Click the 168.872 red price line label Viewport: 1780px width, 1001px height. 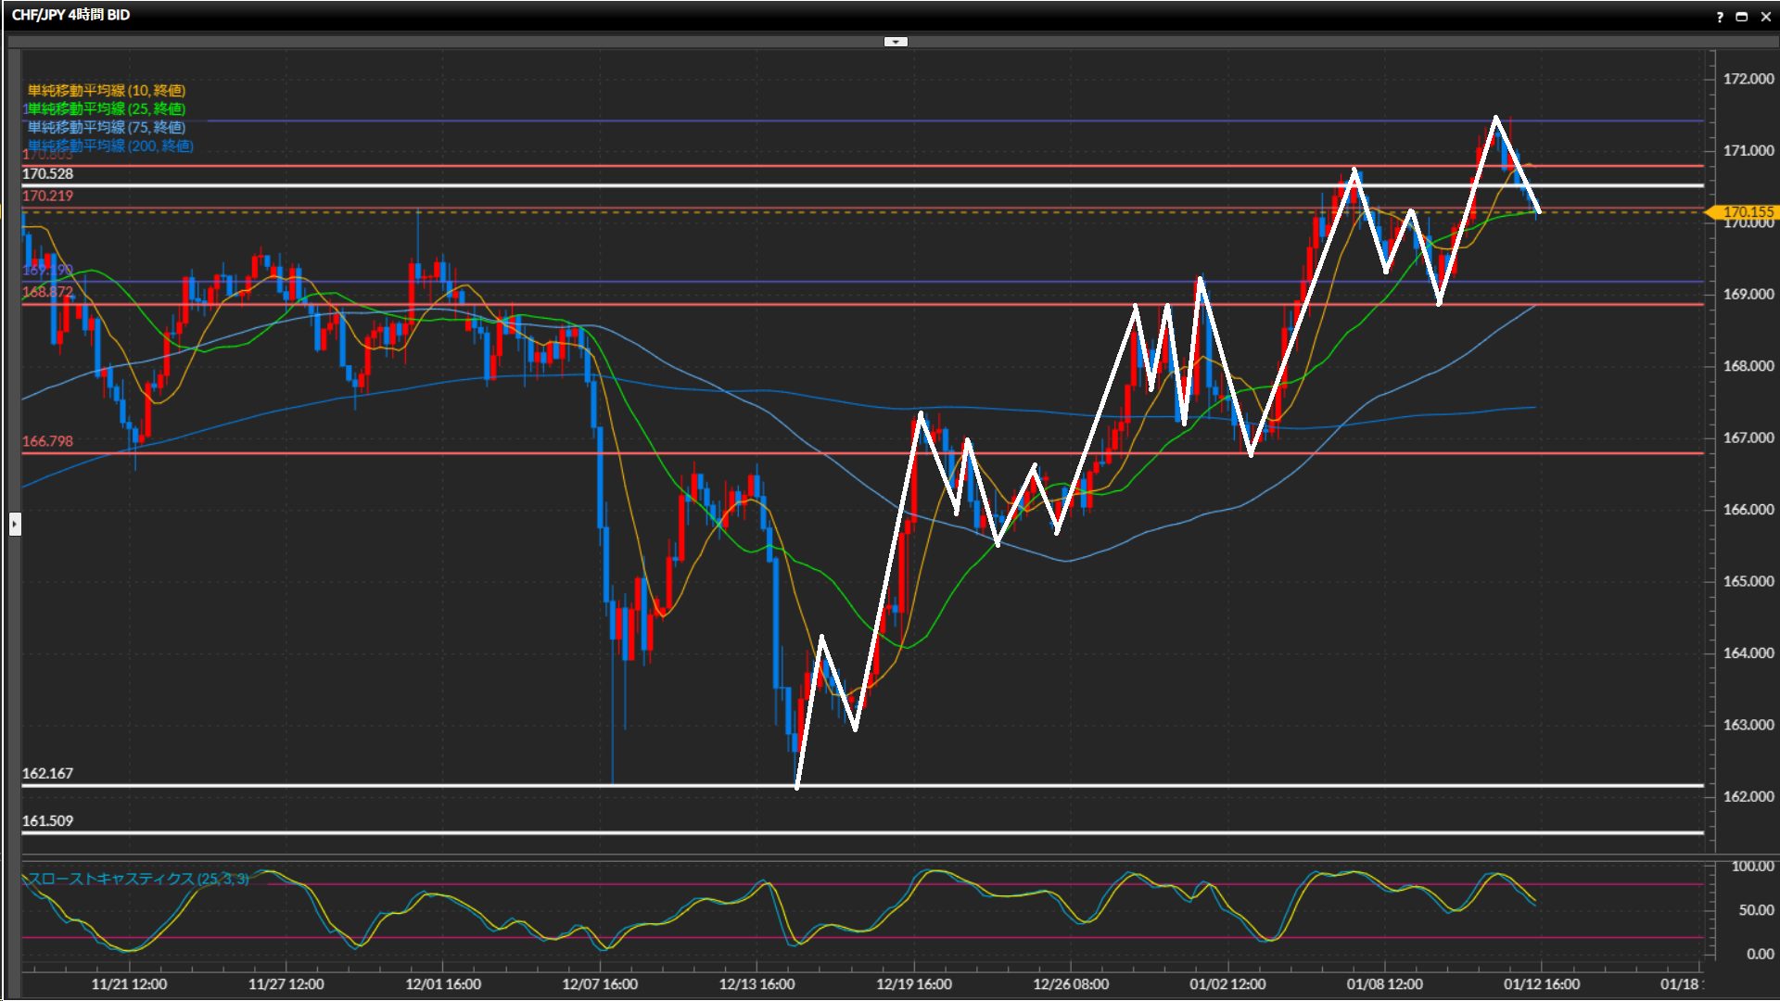click(47, 292)
